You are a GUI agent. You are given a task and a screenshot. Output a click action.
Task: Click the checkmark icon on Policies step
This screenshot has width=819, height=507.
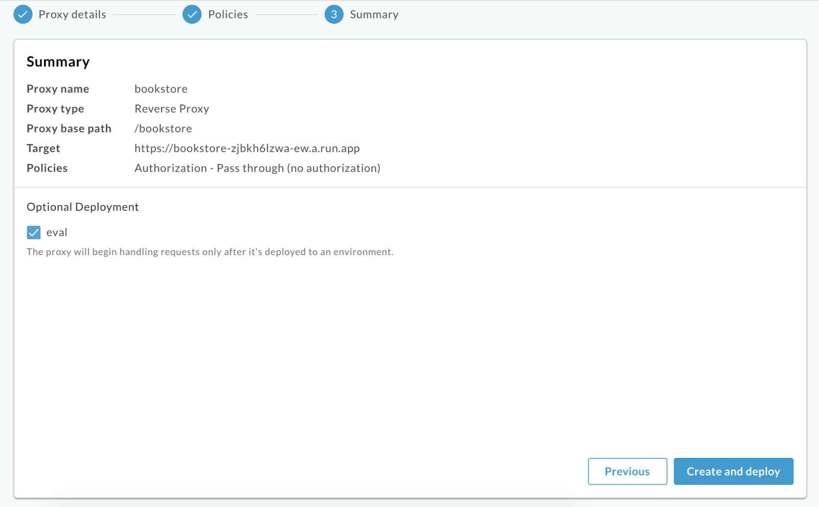coord(192,14)
